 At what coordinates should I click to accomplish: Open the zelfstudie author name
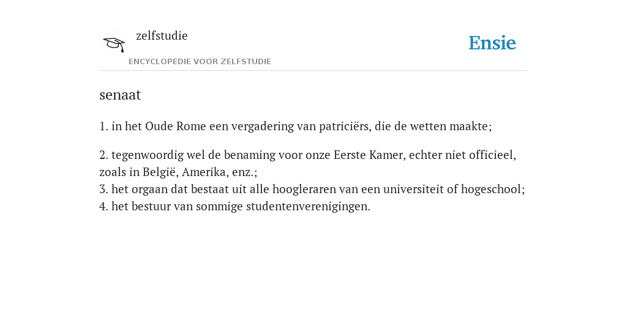coord(162,36)
